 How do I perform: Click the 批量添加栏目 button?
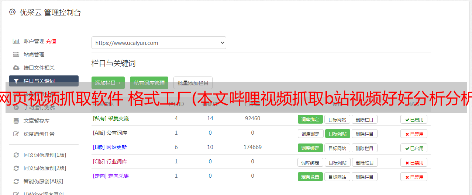click(193, 83)
